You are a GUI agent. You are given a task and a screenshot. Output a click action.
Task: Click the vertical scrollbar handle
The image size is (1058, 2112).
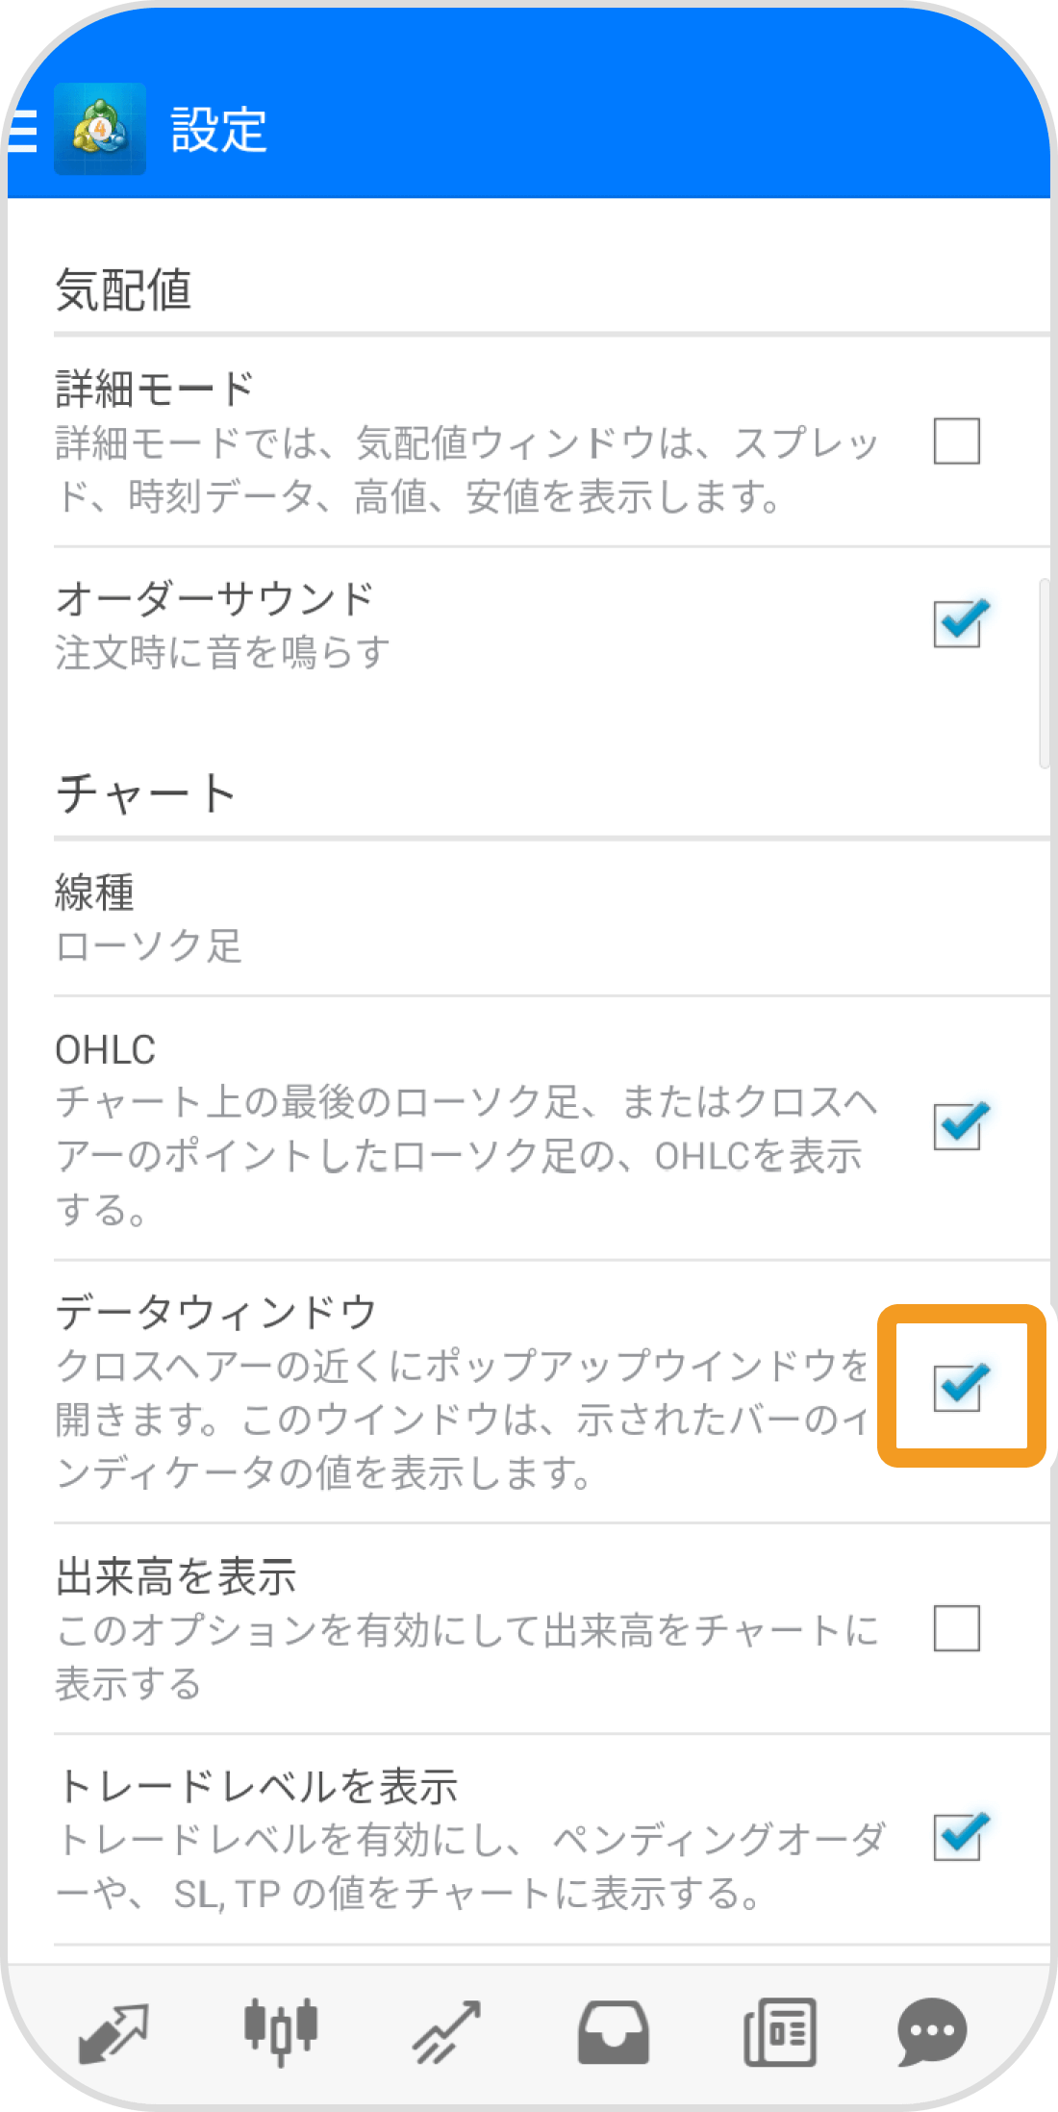pos(1045,673)
